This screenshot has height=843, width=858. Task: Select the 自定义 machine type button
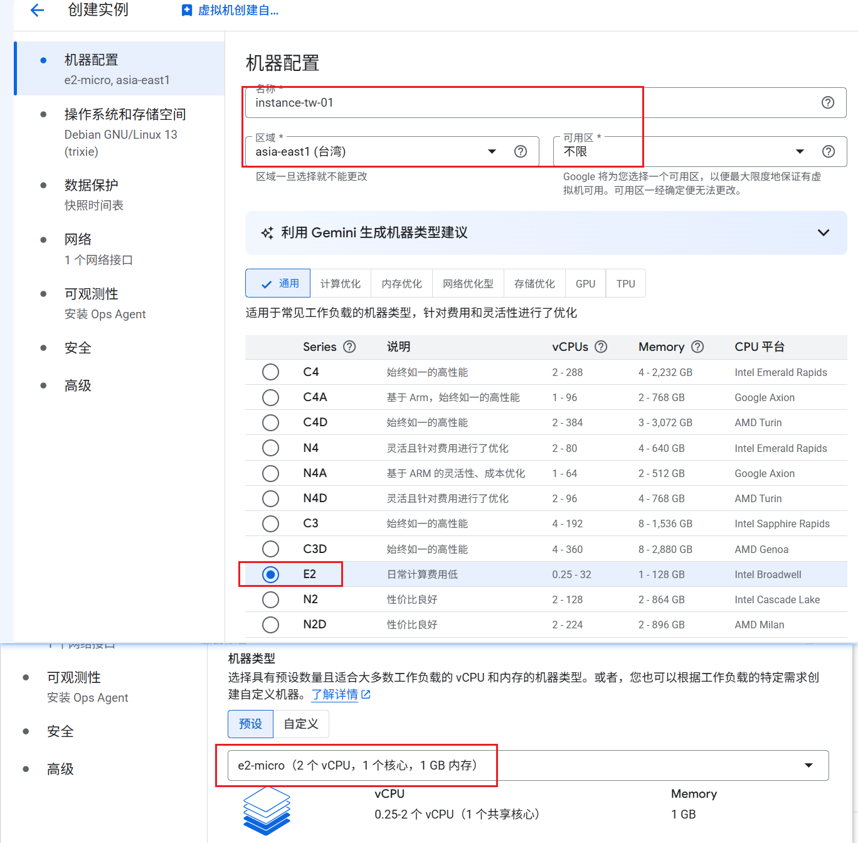click(x=301, y=724)
